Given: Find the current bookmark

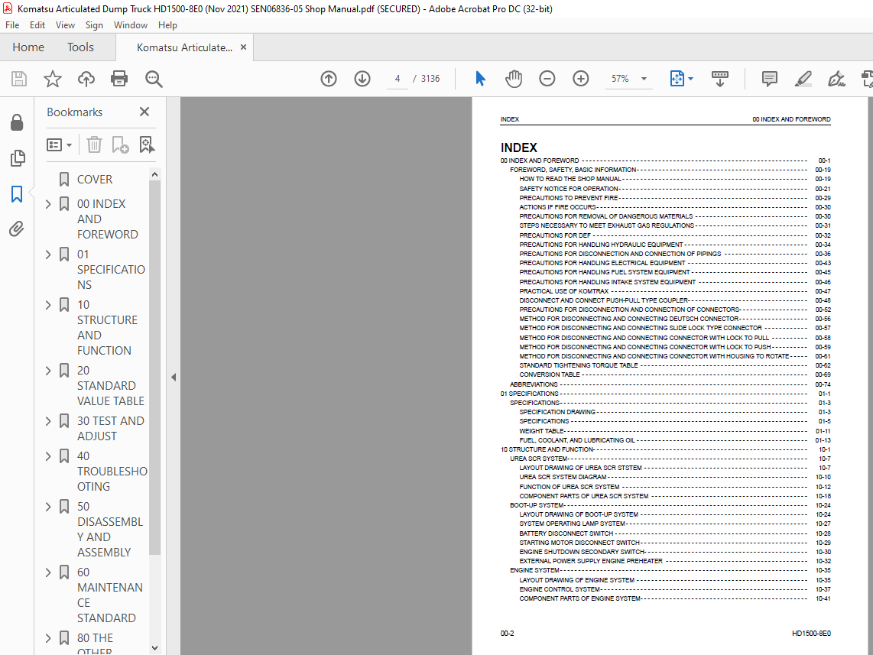Looking at the screenshot, I should coord(147,145).
